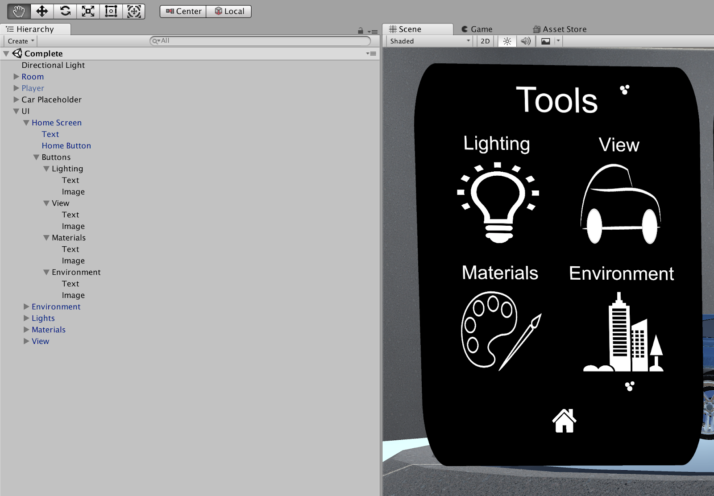
Task: Expand the Room object in hierarchy
Action: tap(17, 77)
